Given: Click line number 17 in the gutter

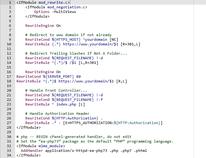Looking at the screenshot, I should pyautogui.click(x=9, y=77).
